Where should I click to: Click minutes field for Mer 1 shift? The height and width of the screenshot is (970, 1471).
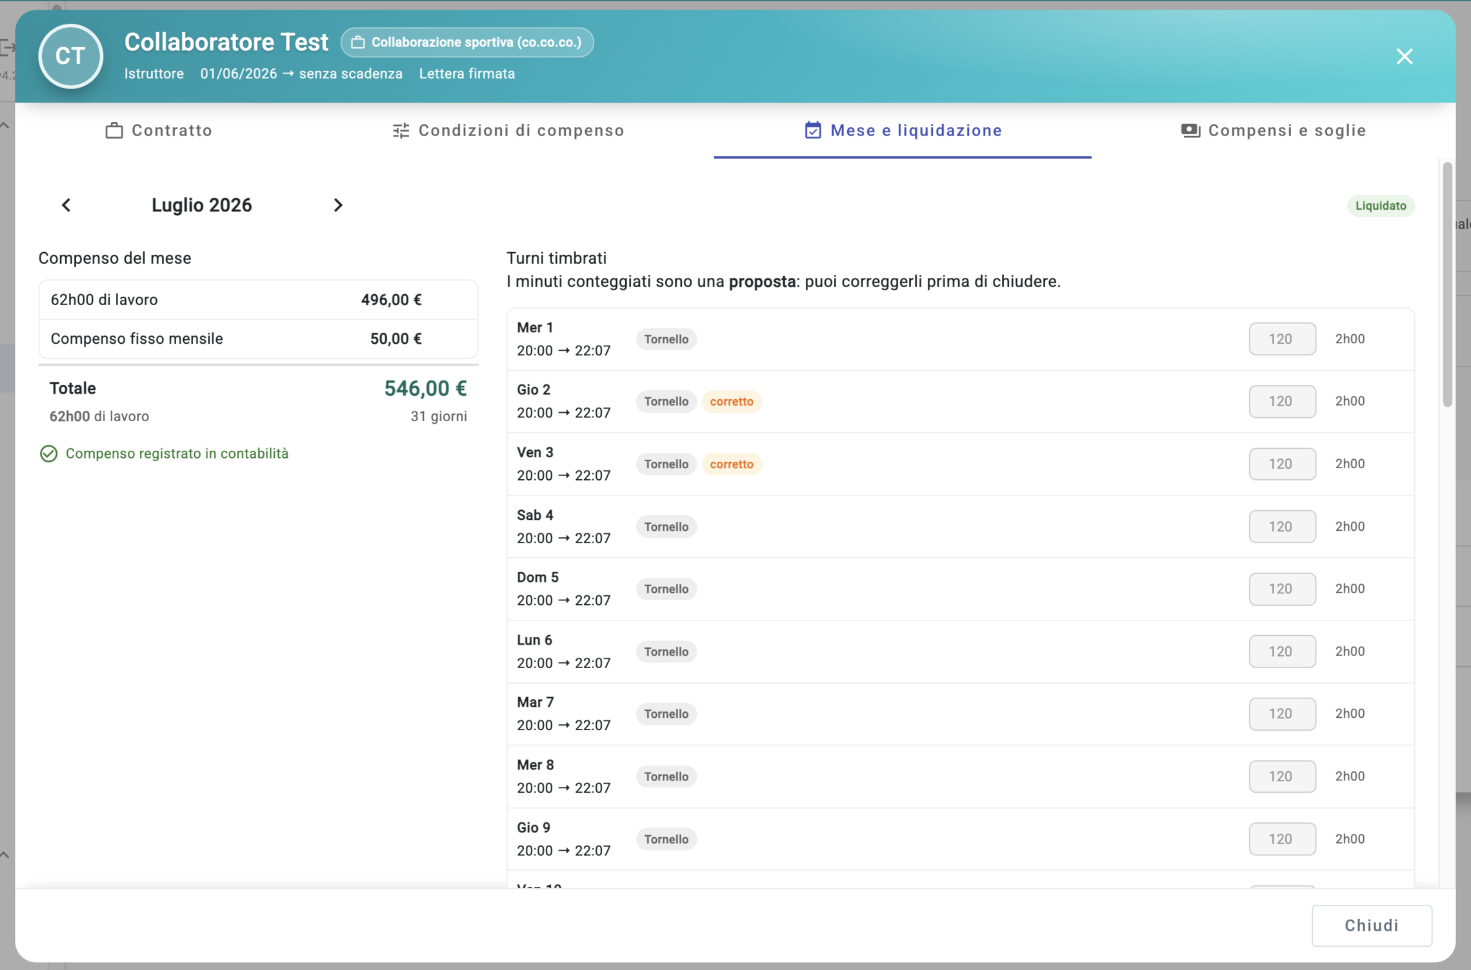tap(1282, 339)
